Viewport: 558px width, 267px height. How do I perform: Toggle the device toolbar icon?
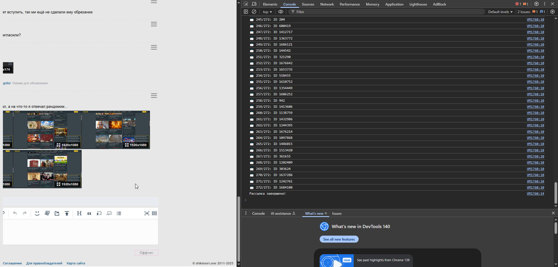pos(254,4)
